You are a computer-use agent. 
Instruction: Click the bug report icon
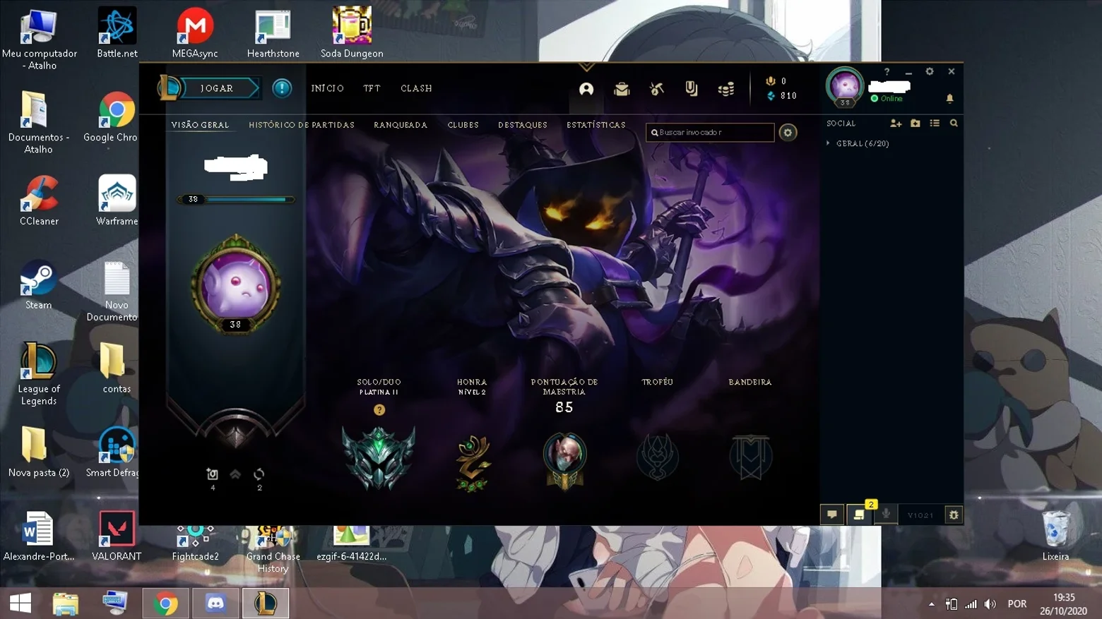pos(954,515)
